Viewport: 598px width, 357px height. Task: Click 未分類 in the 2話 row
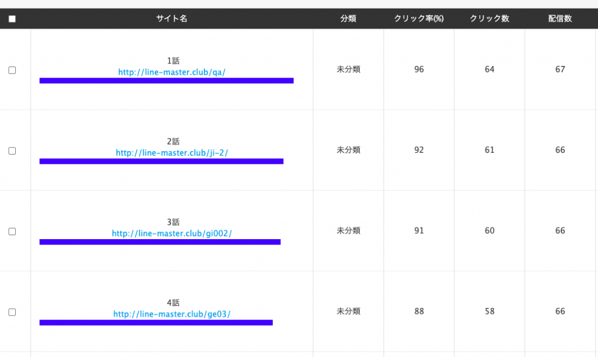click(348, 150)
